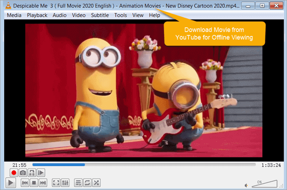This screenshot has width=287, height=190.
Task: Click the Play button
Action: click(x=11, y=183)
